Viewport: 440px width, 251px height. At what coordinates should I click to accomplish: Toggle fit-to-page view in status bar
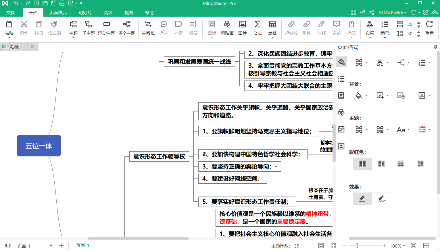[x=321, y=246]
